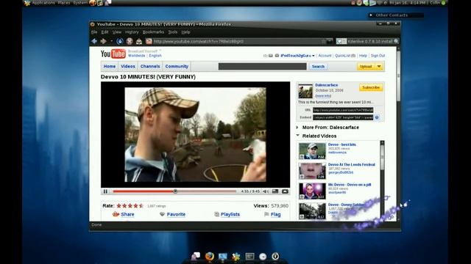Viewport: 471px width, 264px height.
Task: Open the File menu
Action: (94, 32)
